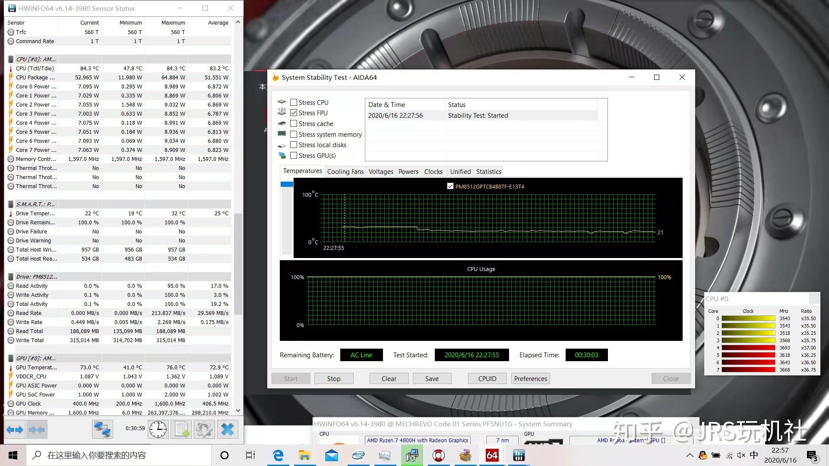The width and height of the screenshot is (829, 466).
Task: Enable the Stress CPU checkbox
Action: click(x=294, y=102)
